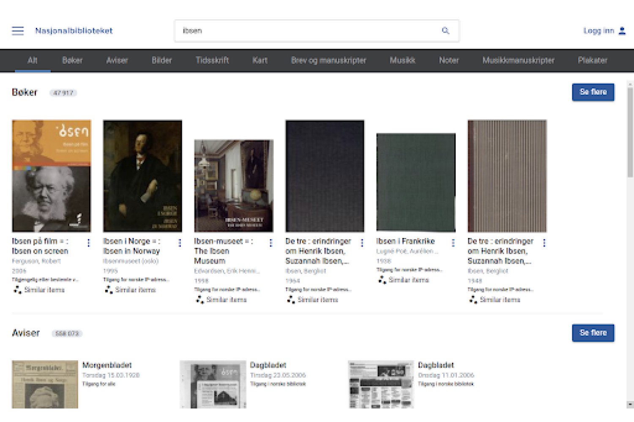Open options menu for Ibsen i Norge
The width and height of the screenshot is (634, 422).
coord(180,243)
